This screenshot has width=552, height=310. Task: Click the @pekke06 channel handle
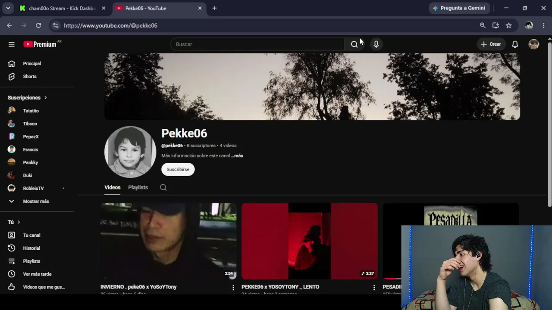[172, 146]
